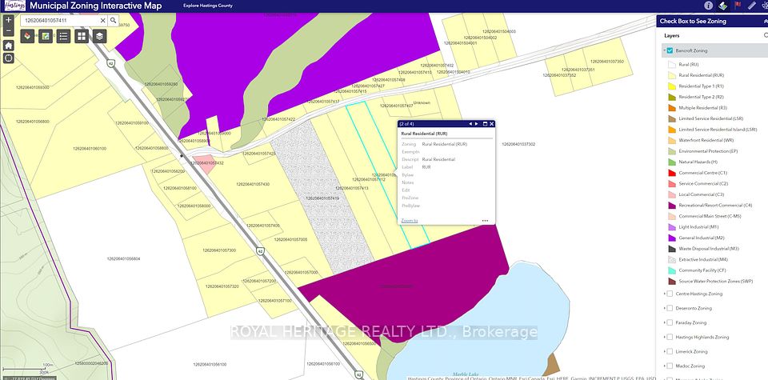Collapse the Bancroft Zoning legend
This screenshot has height=380, width=768.
(x=664, y=50)
